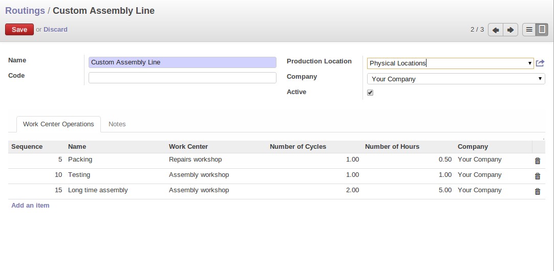Select the Packing operation name cell

point(80,160)
